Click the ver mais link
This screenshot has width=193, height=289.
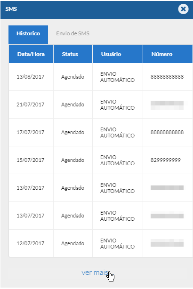(95, 273)
